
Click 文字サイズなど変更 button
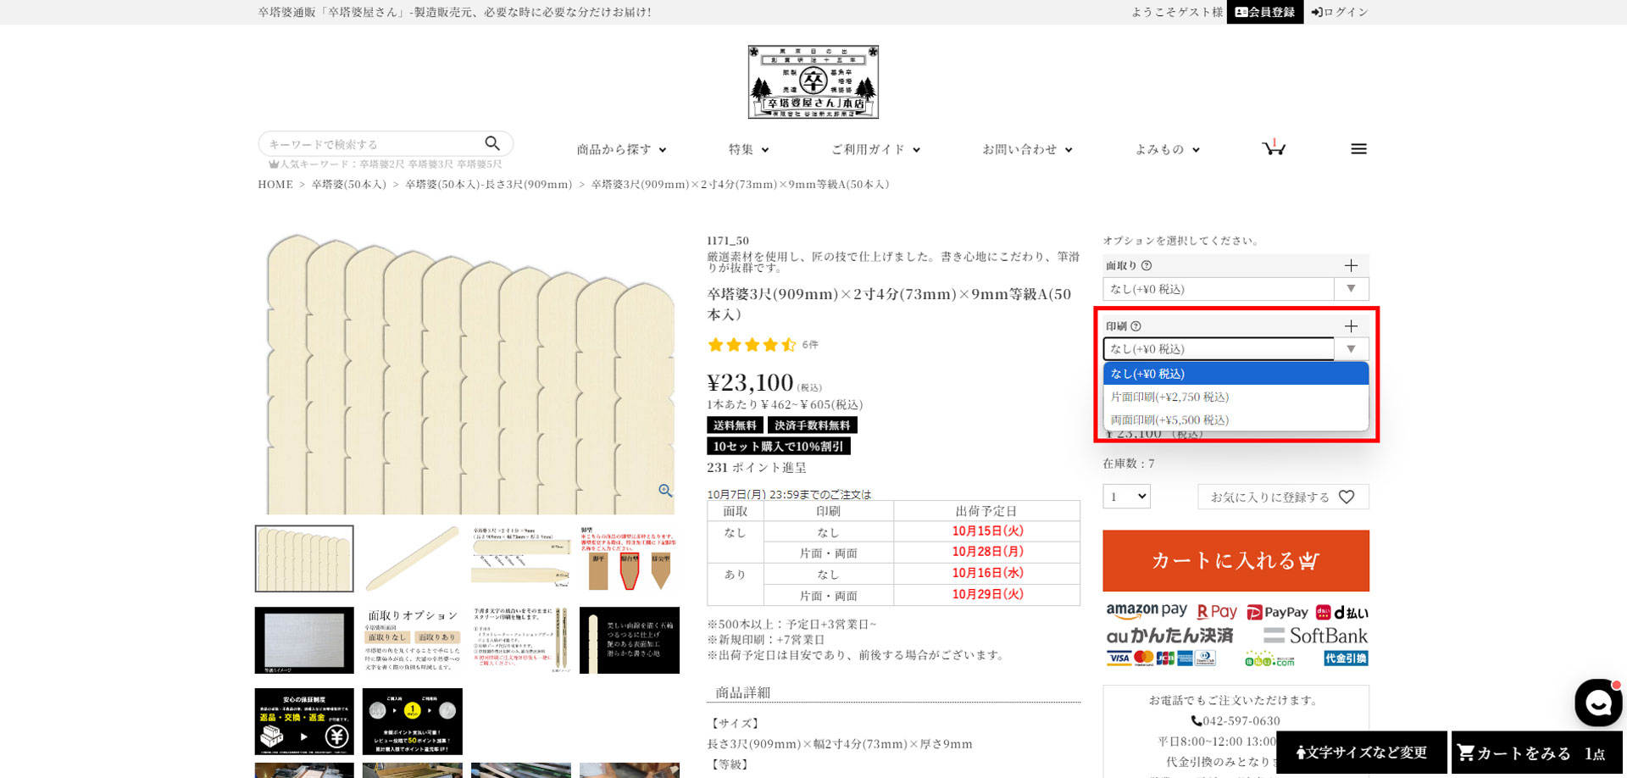(x=1362, y=753)
